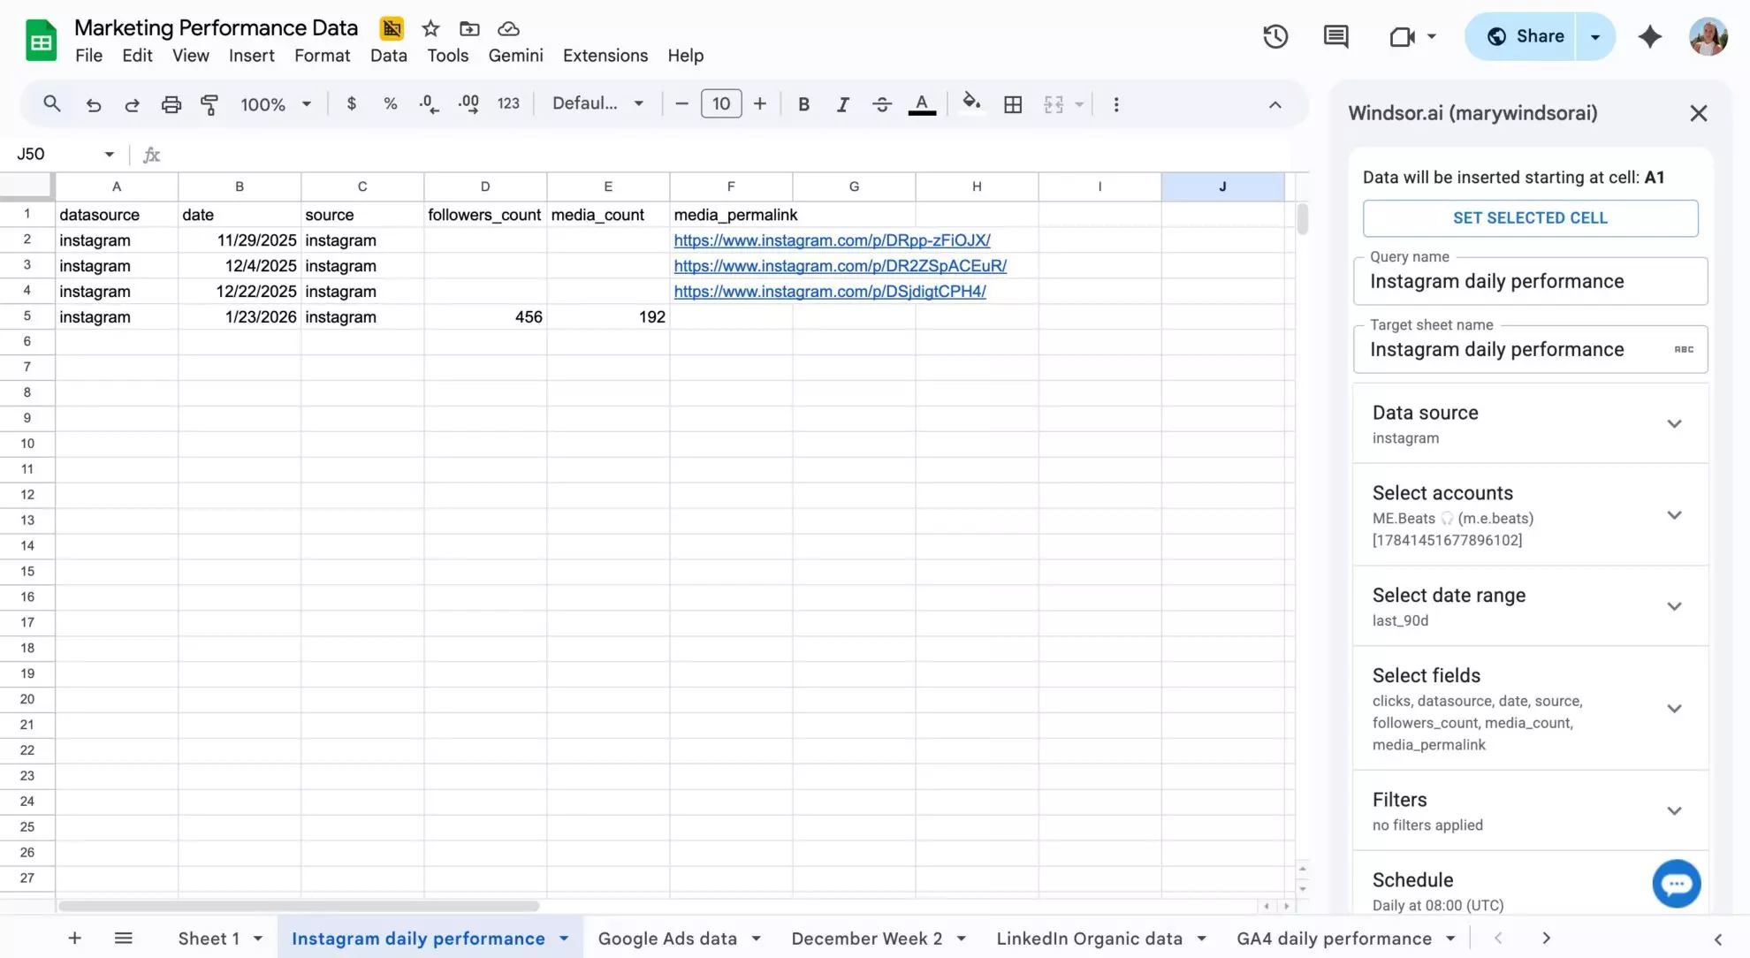Viewport: 1750px width, 958px height.
Task: Click the SET SELECTED CELL button
Action: coord(1531,217)
